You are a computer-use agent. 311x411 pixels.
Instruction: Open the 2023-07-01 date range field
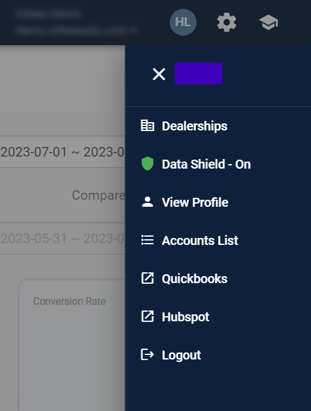click(x=62, y=152)
